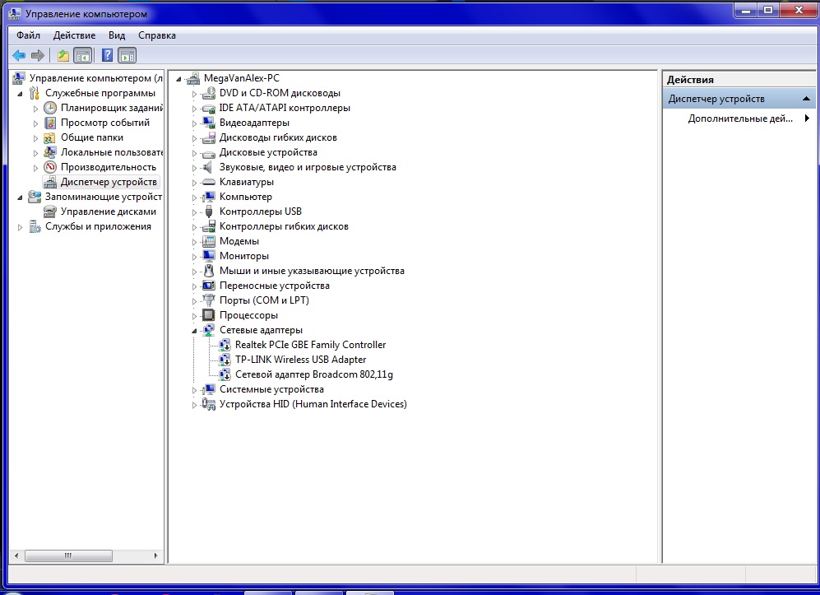Screen dimensions: 820x595
Task: Select the TP-LINK Wireless USB Adapter device
Action: click(300, 360)
